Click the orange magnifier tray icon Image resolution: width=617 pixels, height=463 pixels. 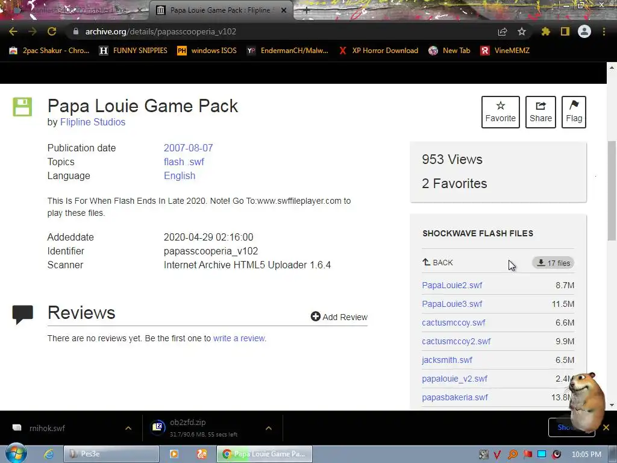513,455
